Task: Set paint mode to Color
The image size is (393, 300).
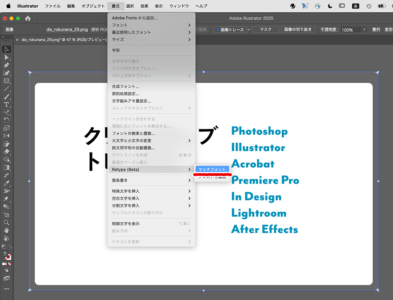Action: click(x=3, y=264)
